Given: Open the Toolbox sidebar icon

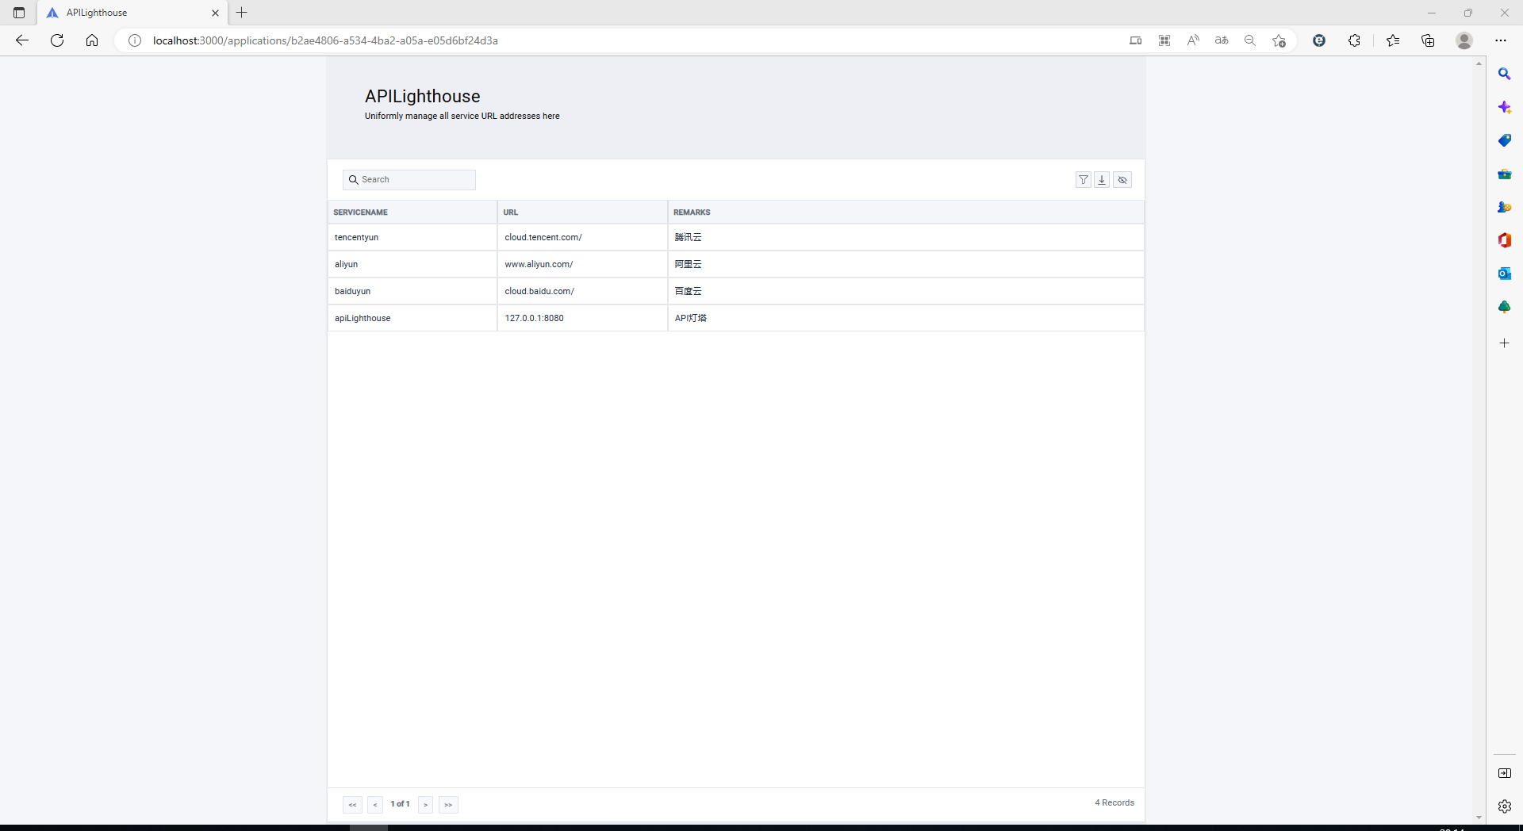Looking at the screenshot, I should click(1505, 174).
